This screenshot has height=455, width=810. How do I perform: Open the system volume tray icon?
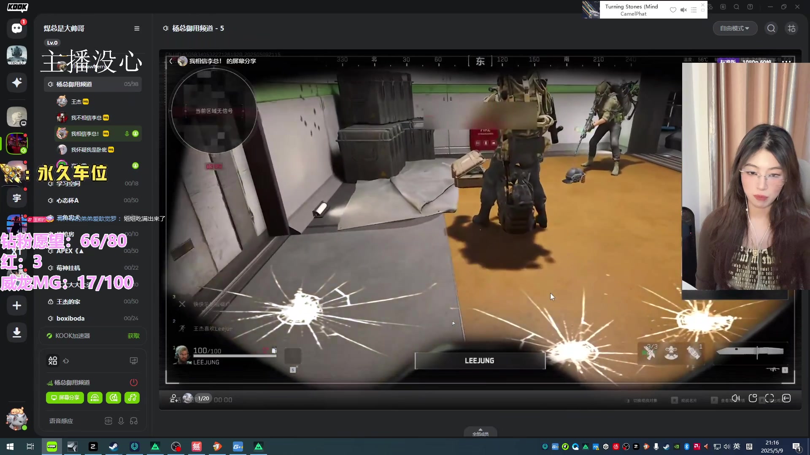coord(726,447)
